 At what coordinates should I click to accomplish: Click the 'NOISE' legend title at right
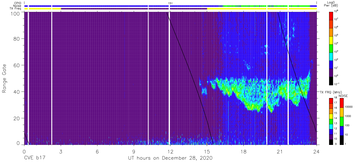[344, 96]
